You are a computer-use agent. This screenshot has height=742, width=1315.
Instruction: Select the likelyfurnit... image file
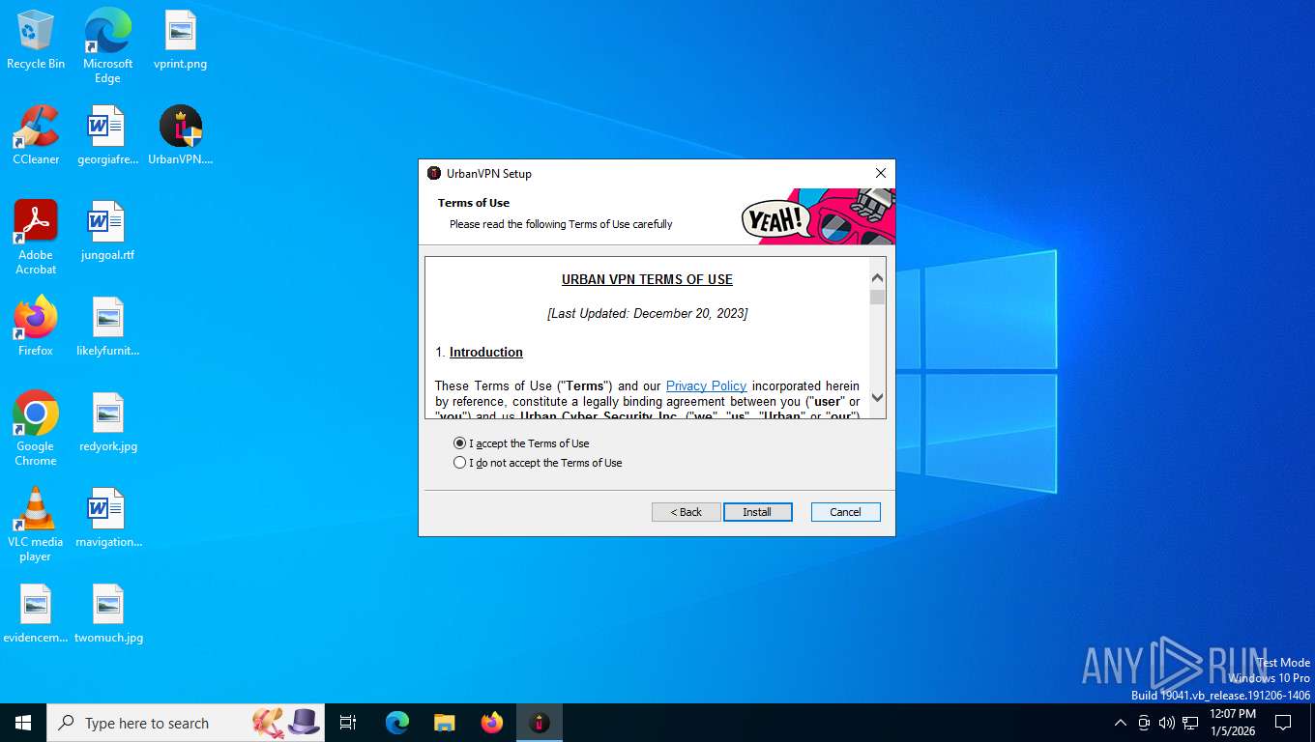107,327
